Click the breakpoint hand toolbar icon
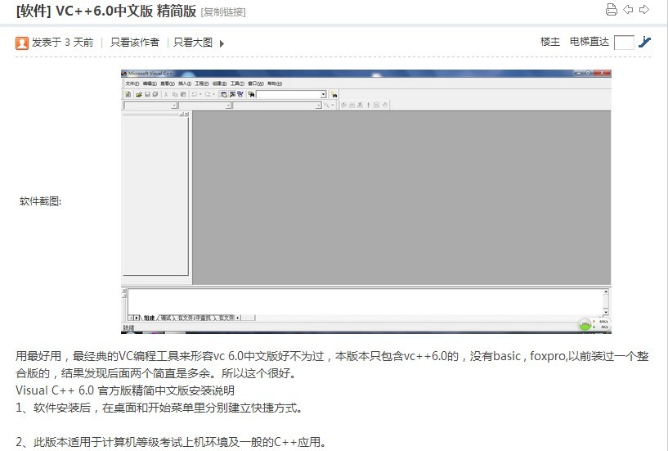The image size is (668, 451). click(384, 105)
